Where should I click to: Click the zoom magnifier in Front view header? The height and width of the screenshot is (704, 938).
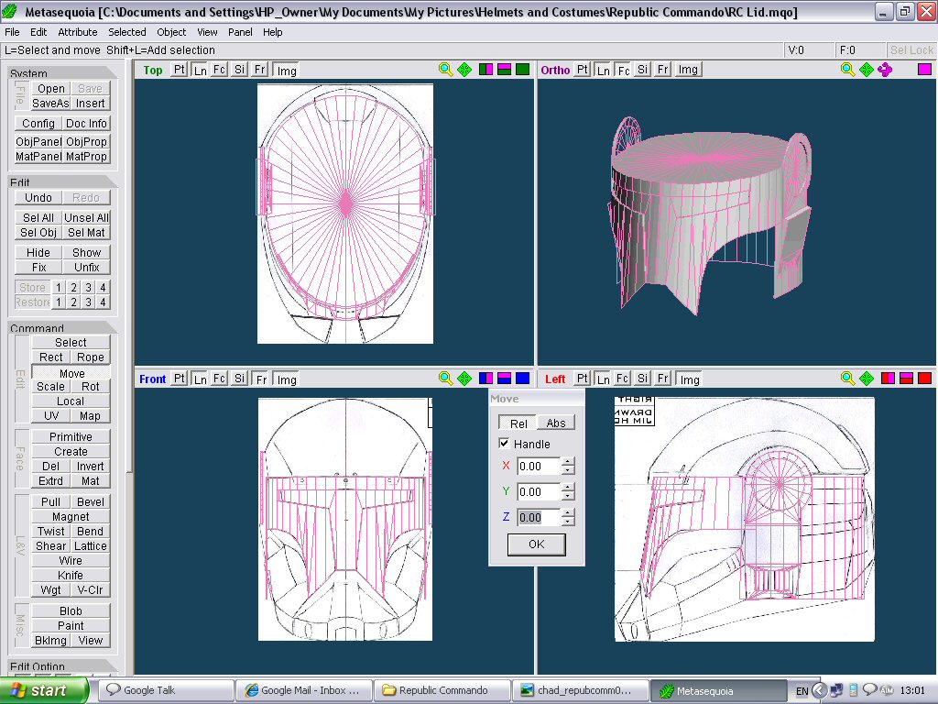coord(445,379)
